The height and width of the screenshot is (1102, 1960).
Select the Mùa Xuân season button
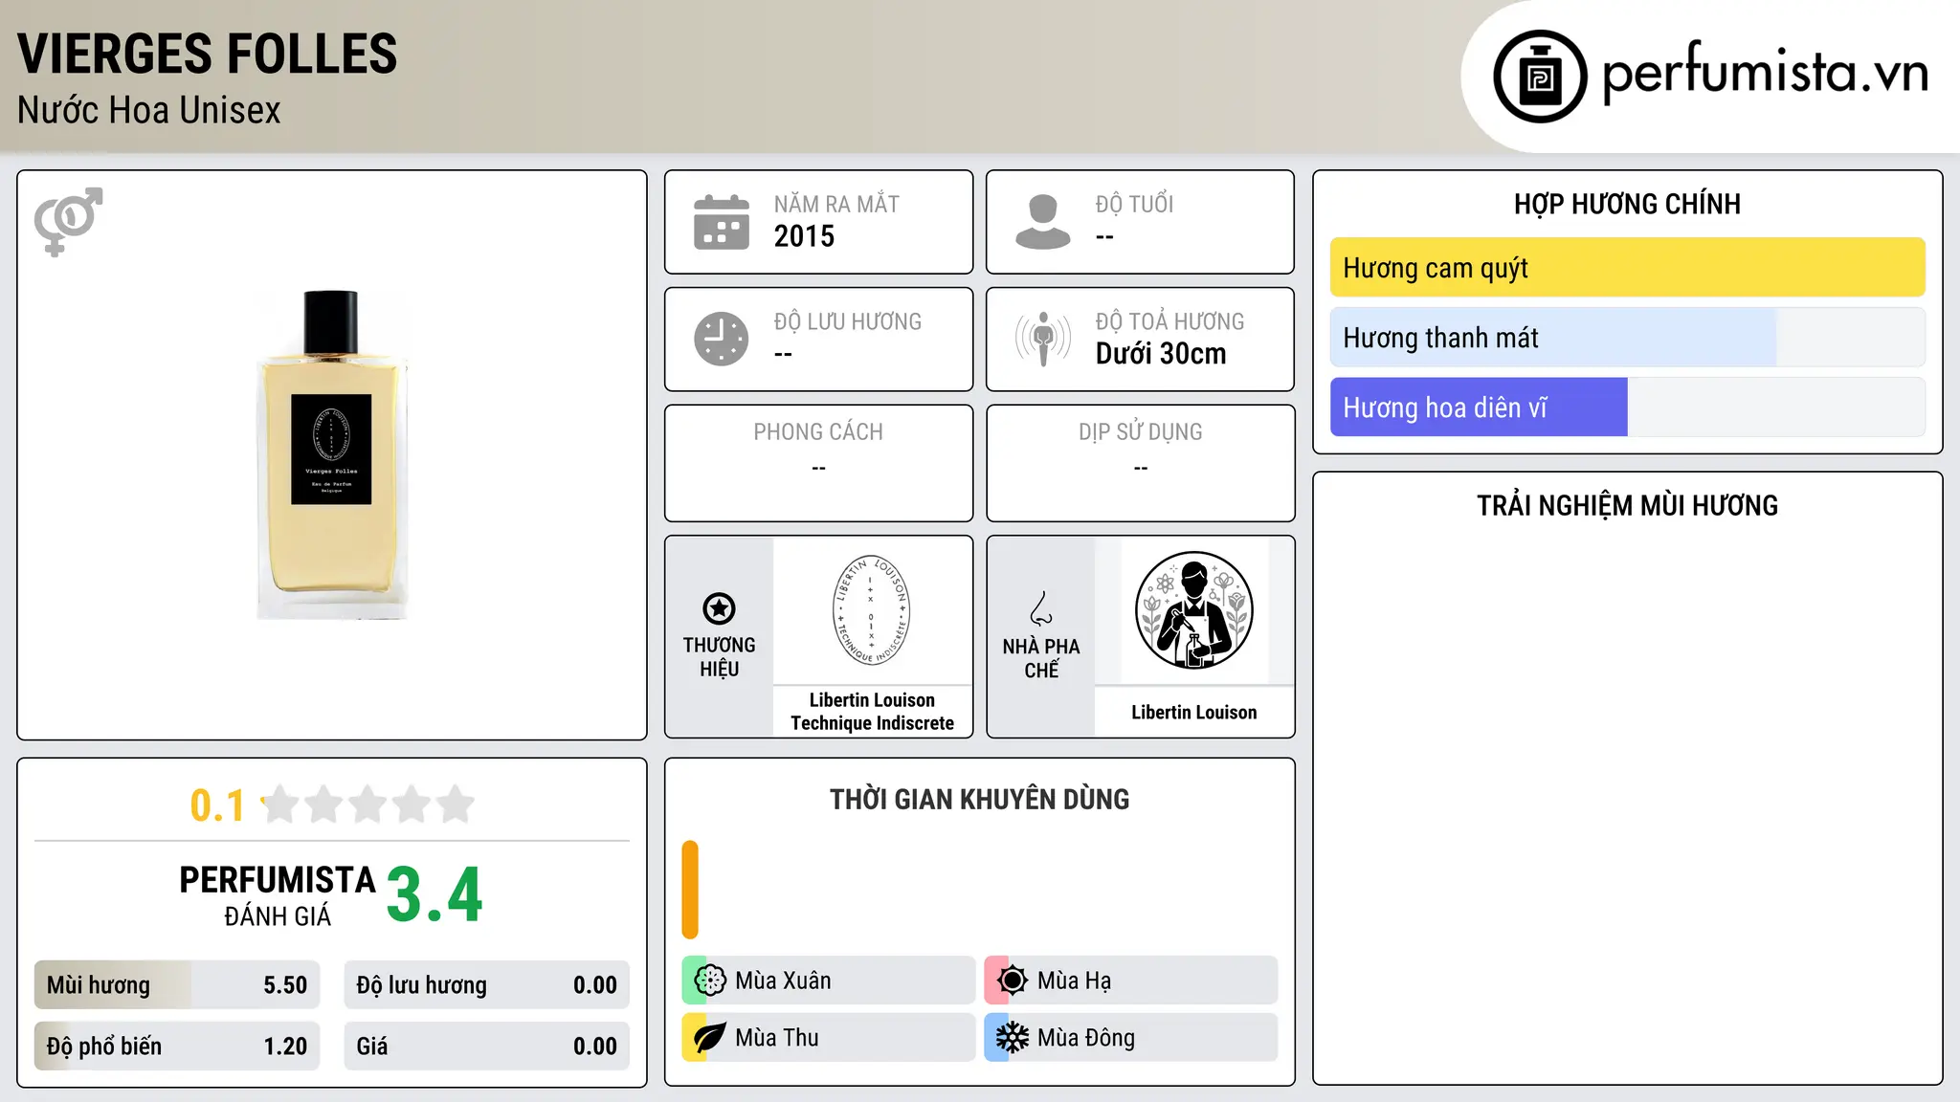[x=828, y=980]
